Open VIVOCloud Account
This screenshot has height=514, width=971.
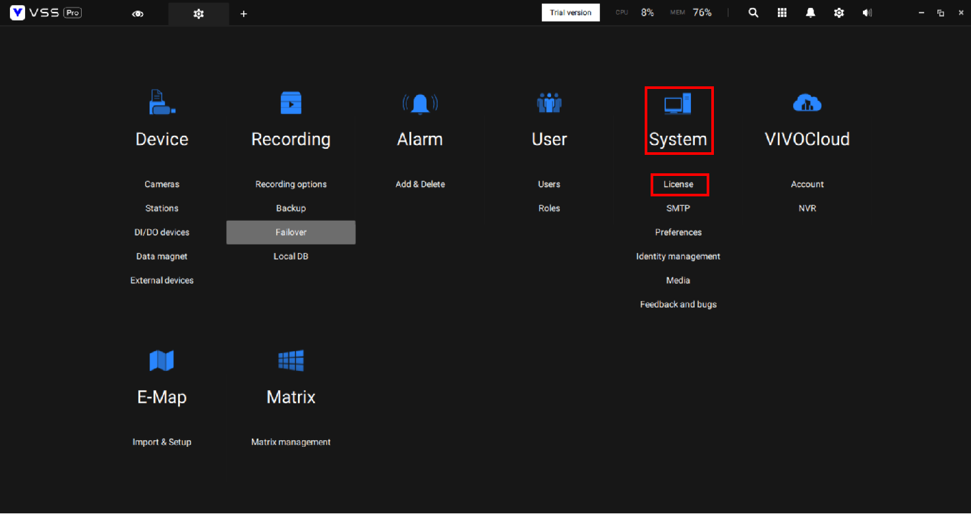click(808, 185)
